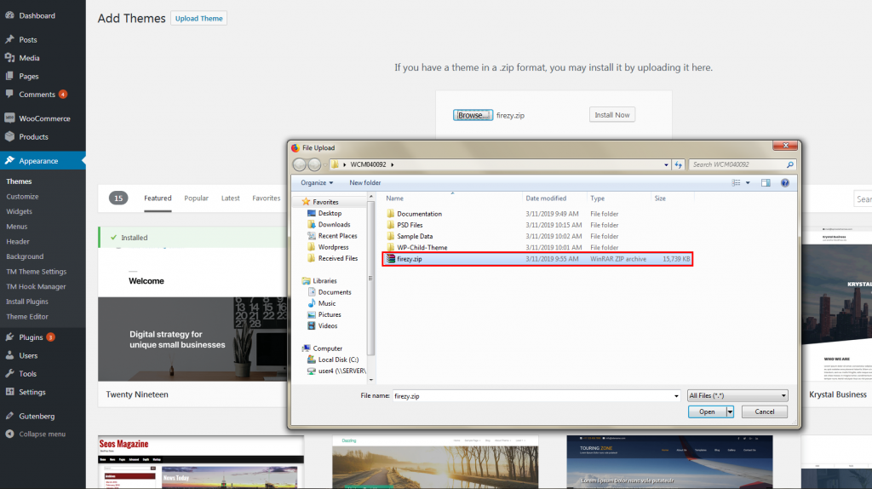Click the Tools wrench icon in sidebar
872x489 pixels.
coord(9,374)
